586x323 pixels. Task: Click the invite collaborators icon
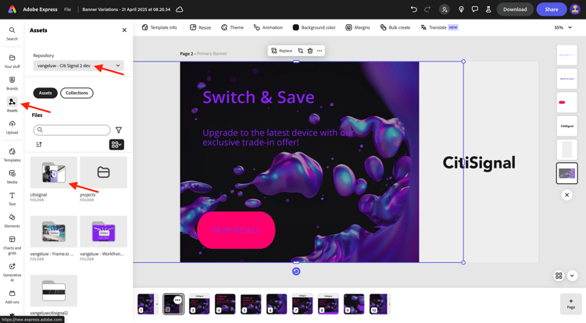[x=445, y=9]
